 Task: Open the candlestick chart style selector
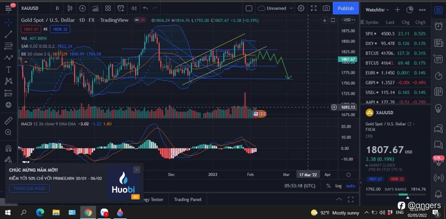click(70, 8)
